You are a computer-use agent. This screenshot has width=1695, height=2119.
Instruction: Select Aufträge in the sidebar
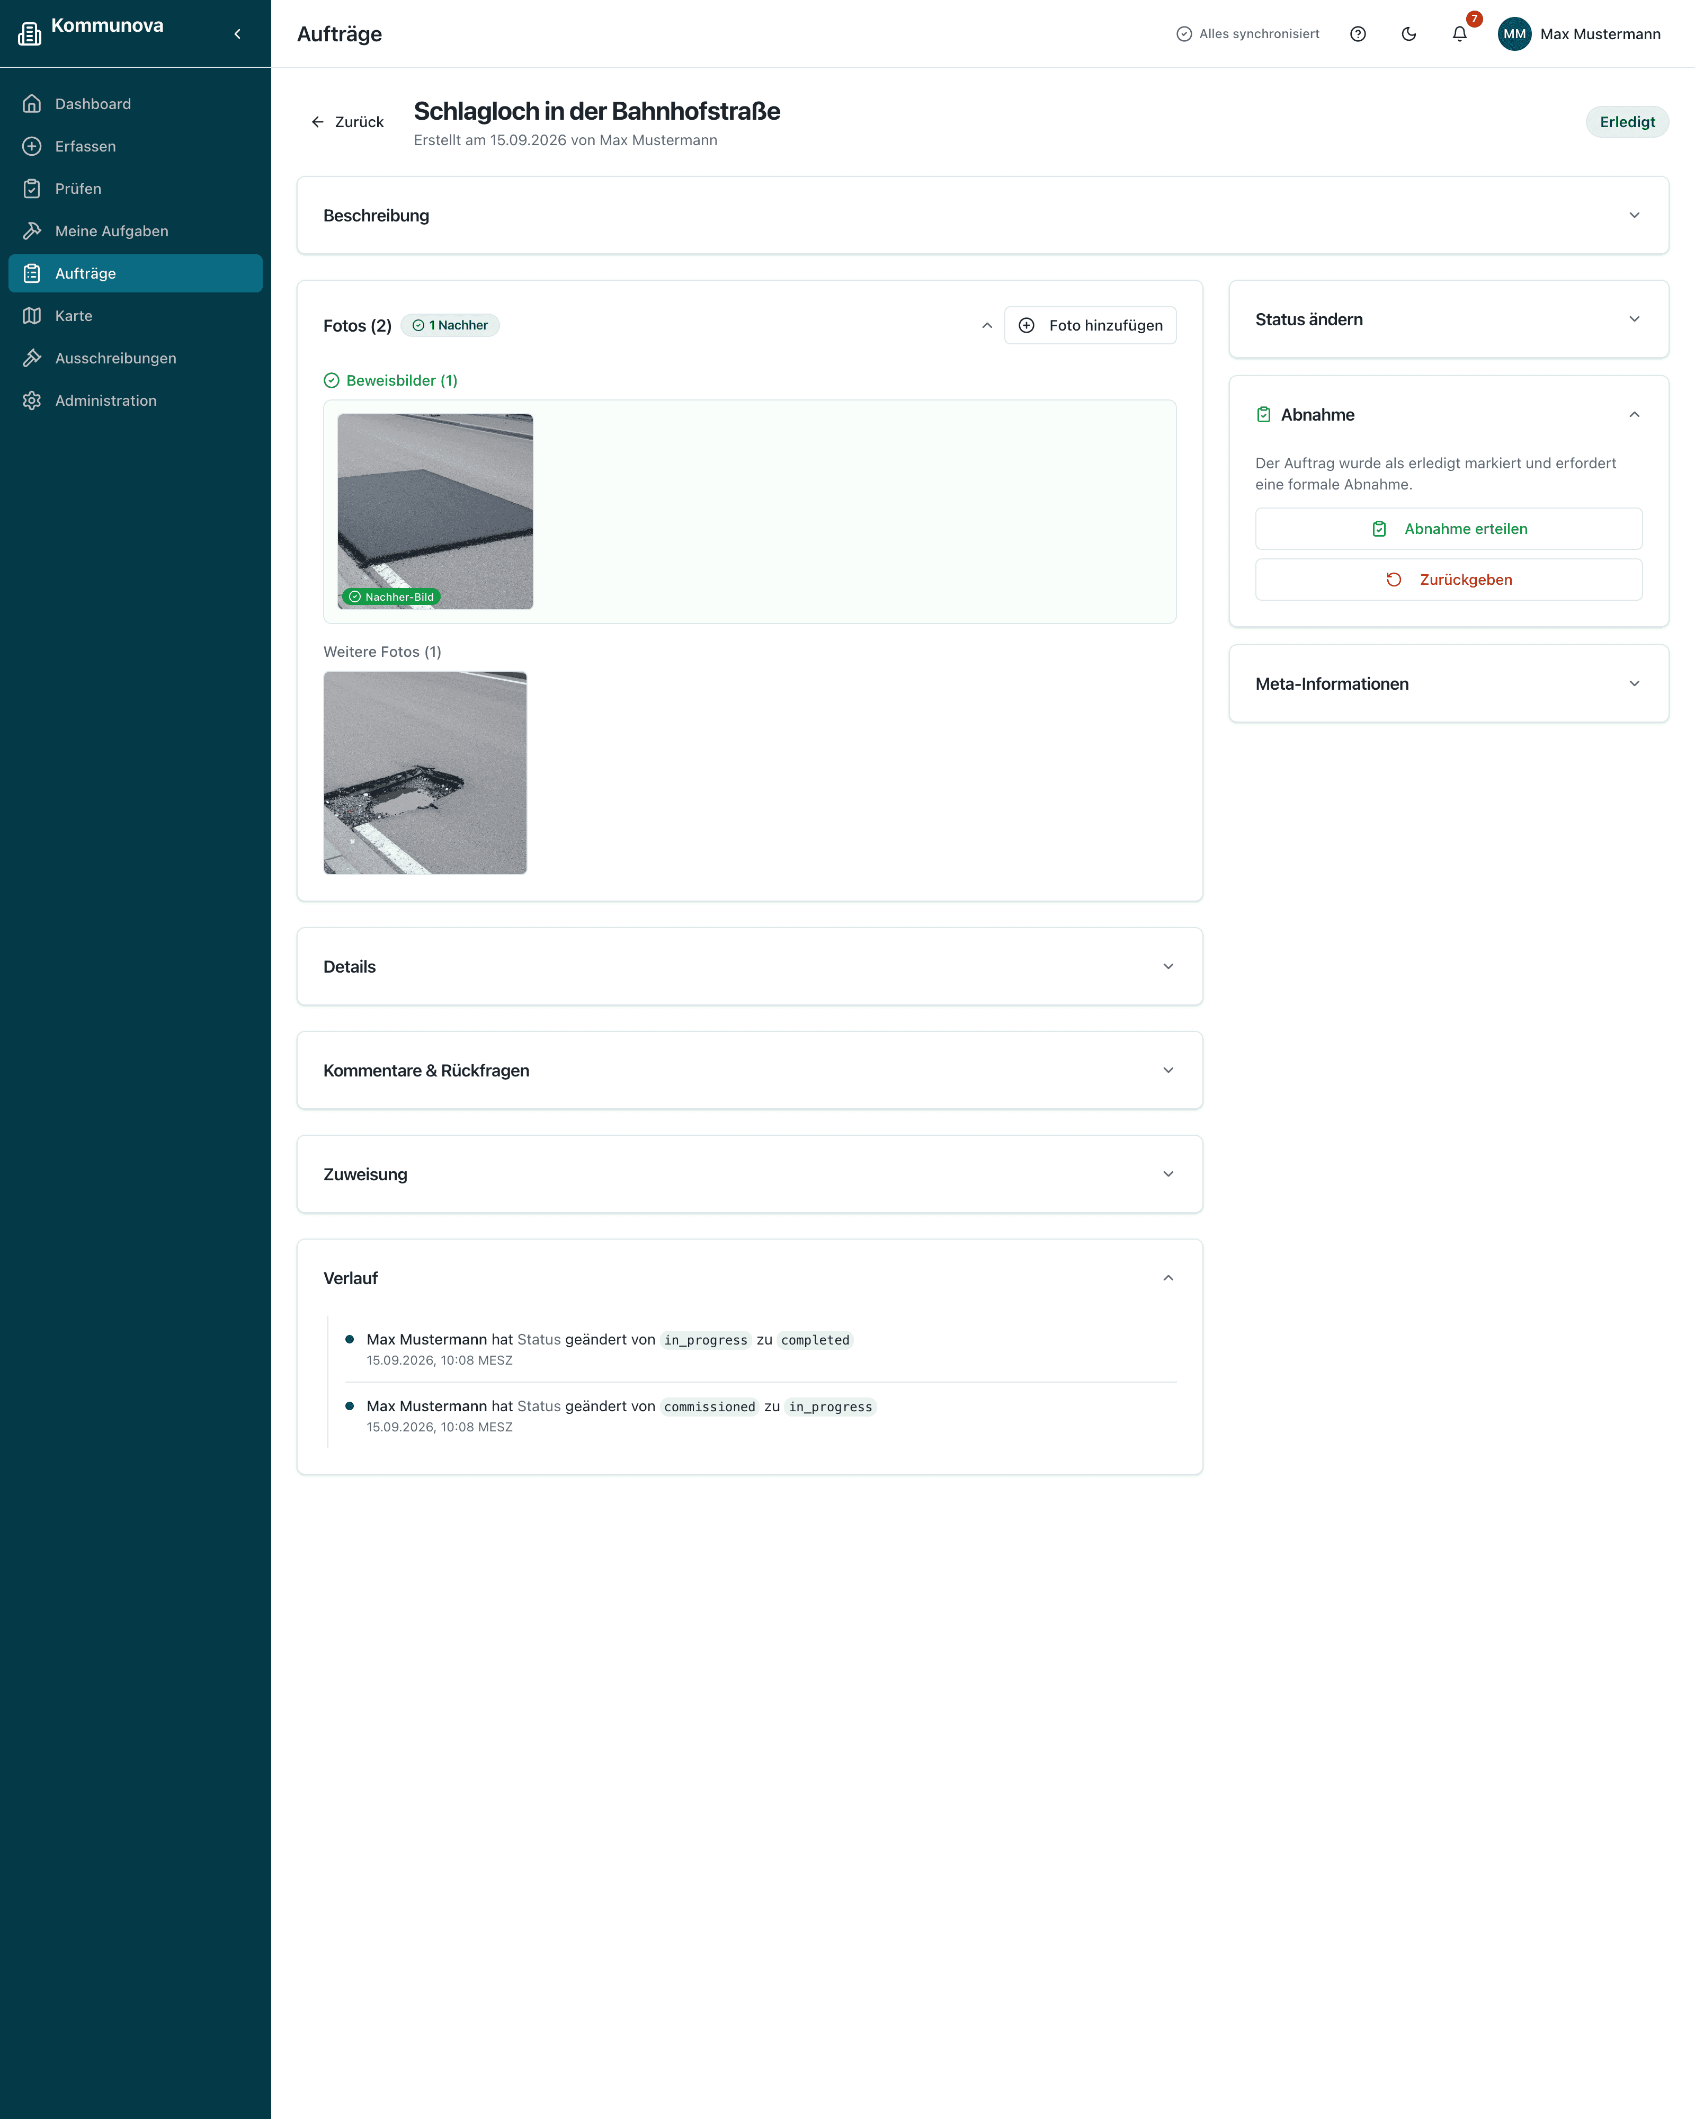(136, 273)
